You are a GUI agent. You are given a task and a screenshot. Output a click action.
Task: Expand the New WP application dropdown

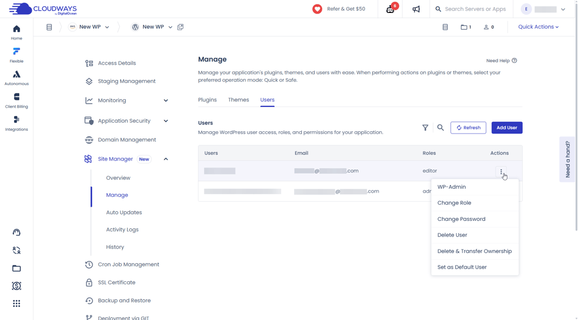pyautogui.click(x=170, y=27)
